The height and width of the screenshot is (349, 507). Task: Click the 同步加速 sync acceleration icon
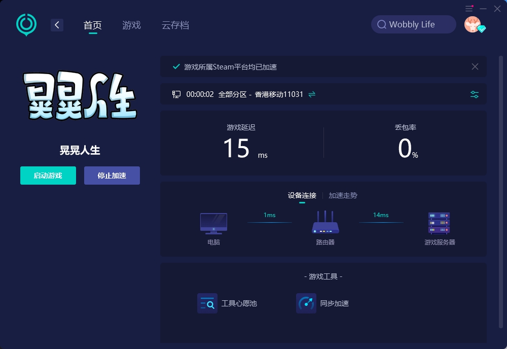(x=306, y=303)
